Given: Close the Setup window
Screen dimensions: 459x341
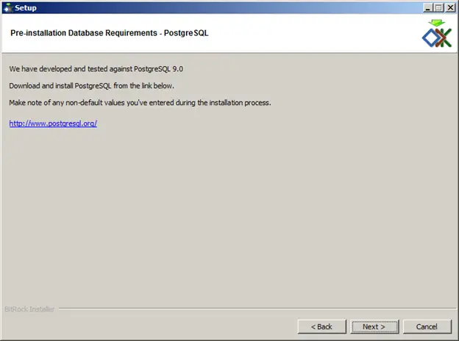Looking at the screenshot, I should tap(450, 7).
